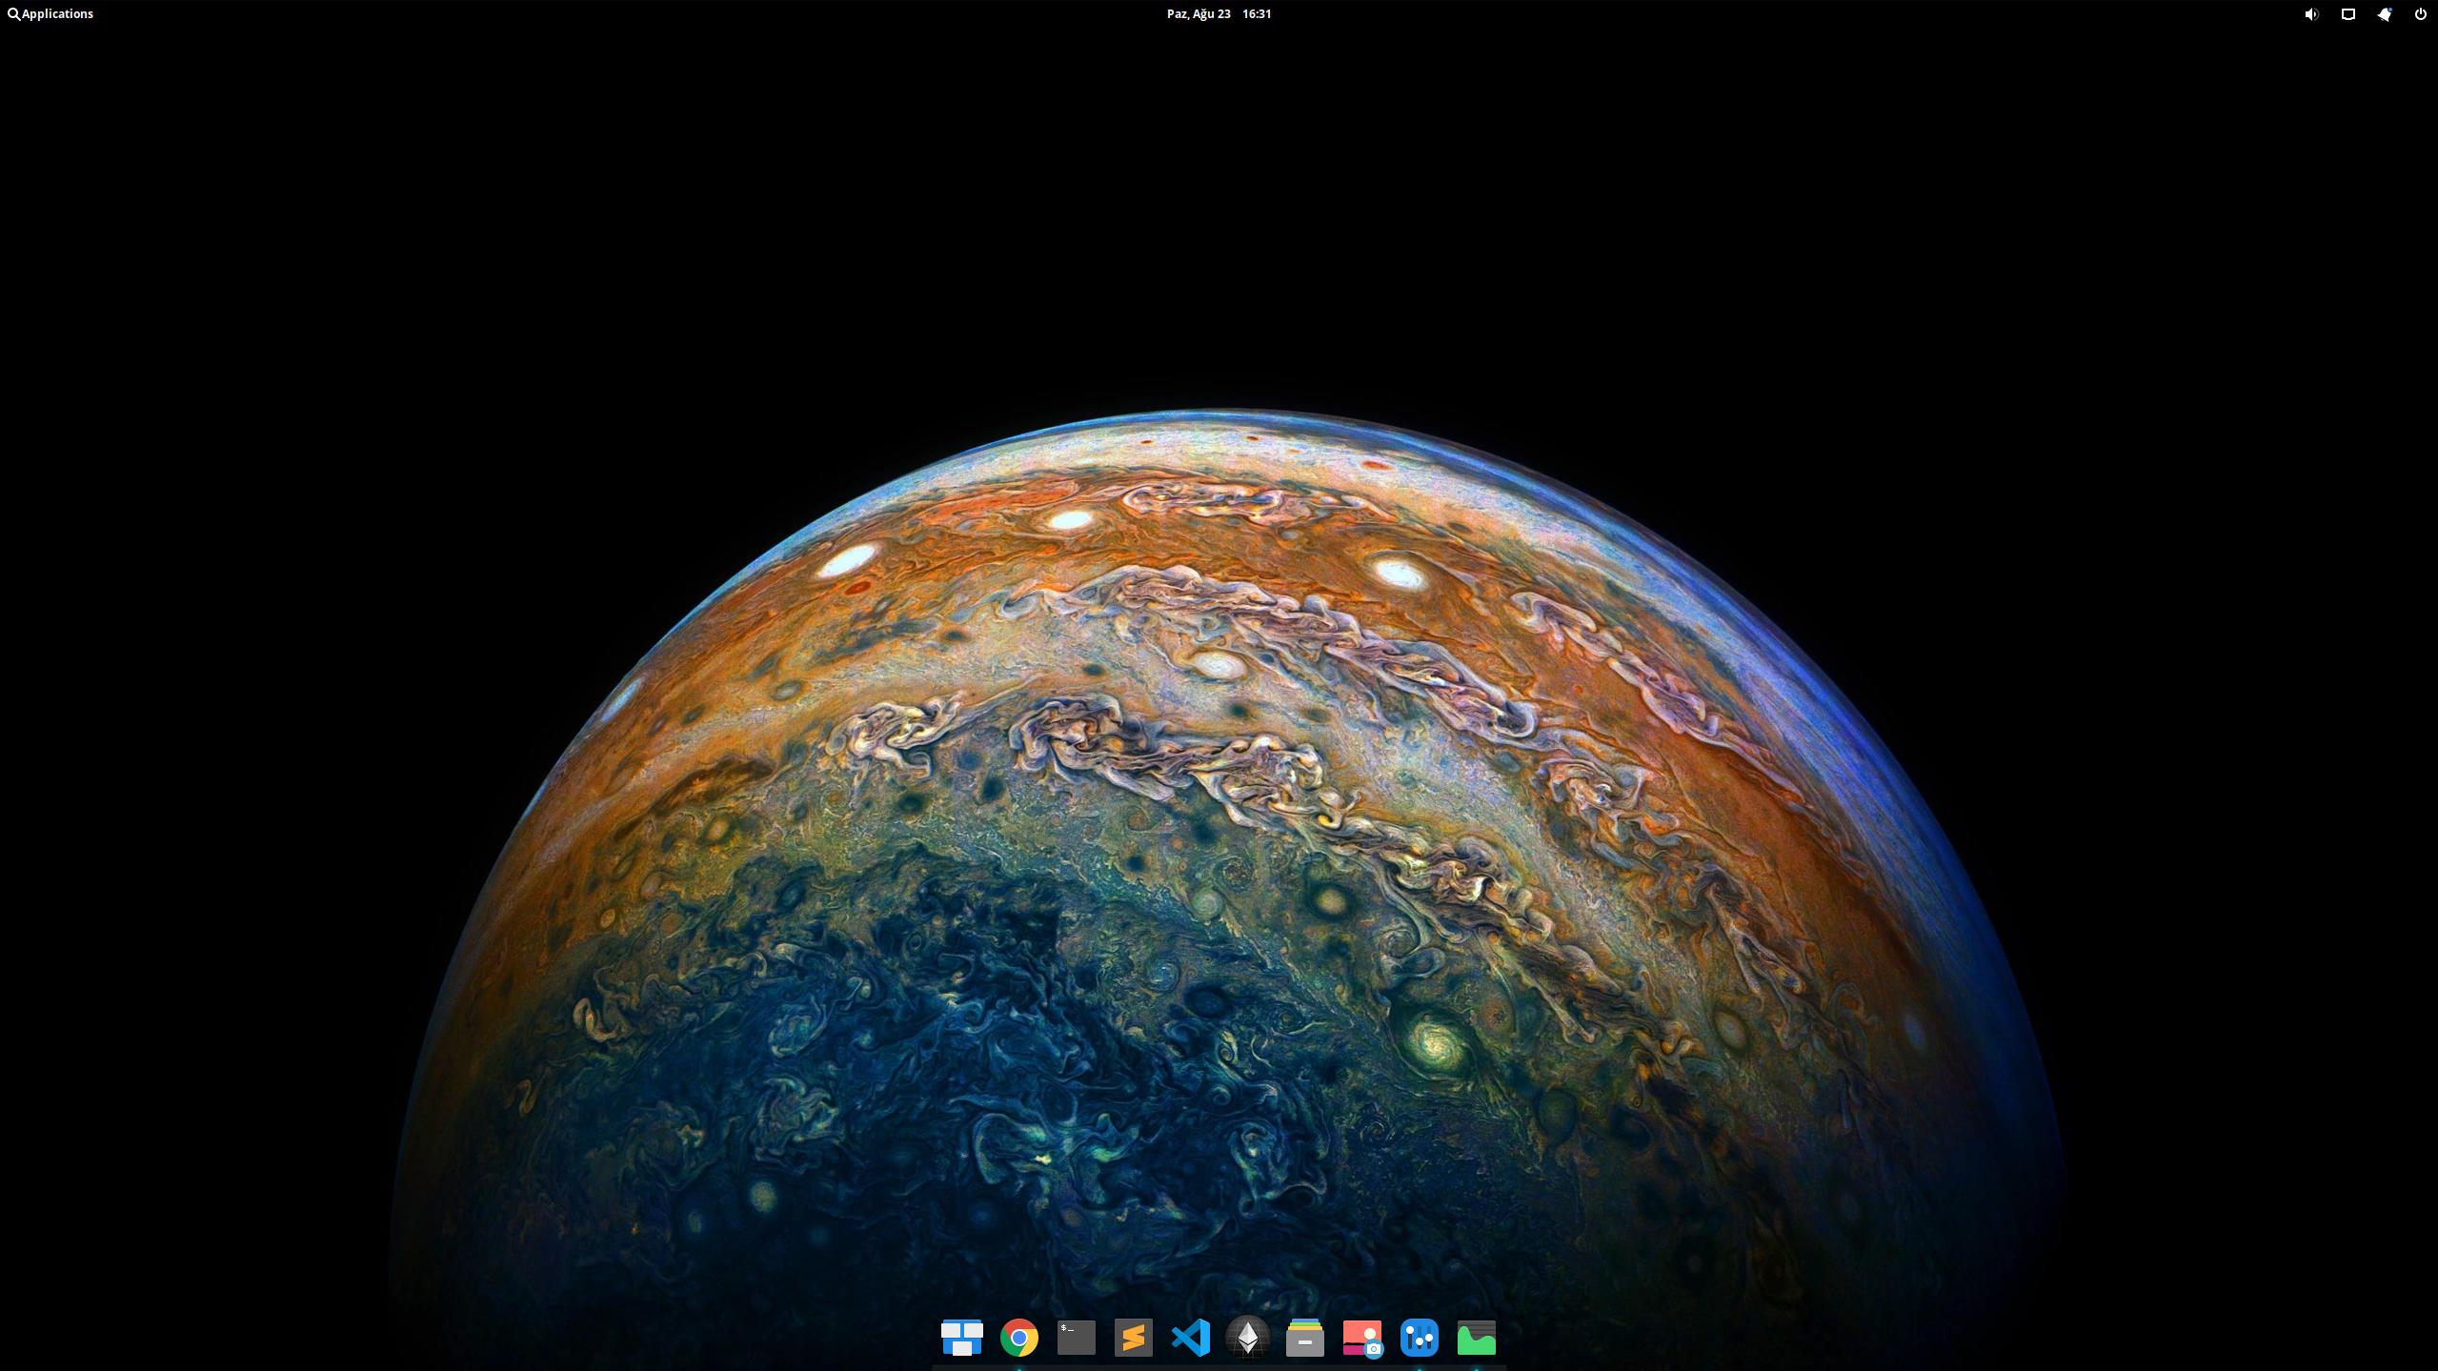Open the power session menu
2438x1371 pixels.
pos(2420,13)
